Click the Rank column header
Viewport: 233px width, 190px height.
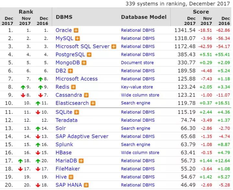26,12
